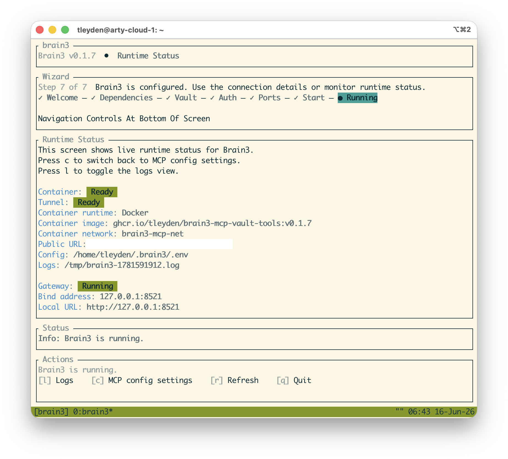Click the 0:brain3* tmux window entry

coord(93,412)
